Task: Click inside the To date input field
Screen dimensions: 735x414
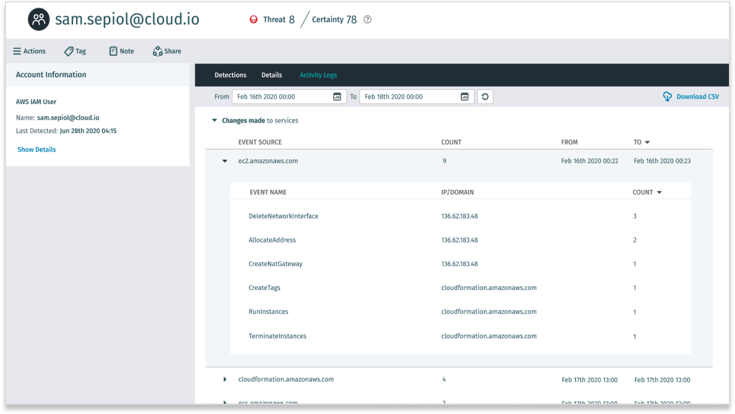Action: (411, 96)
